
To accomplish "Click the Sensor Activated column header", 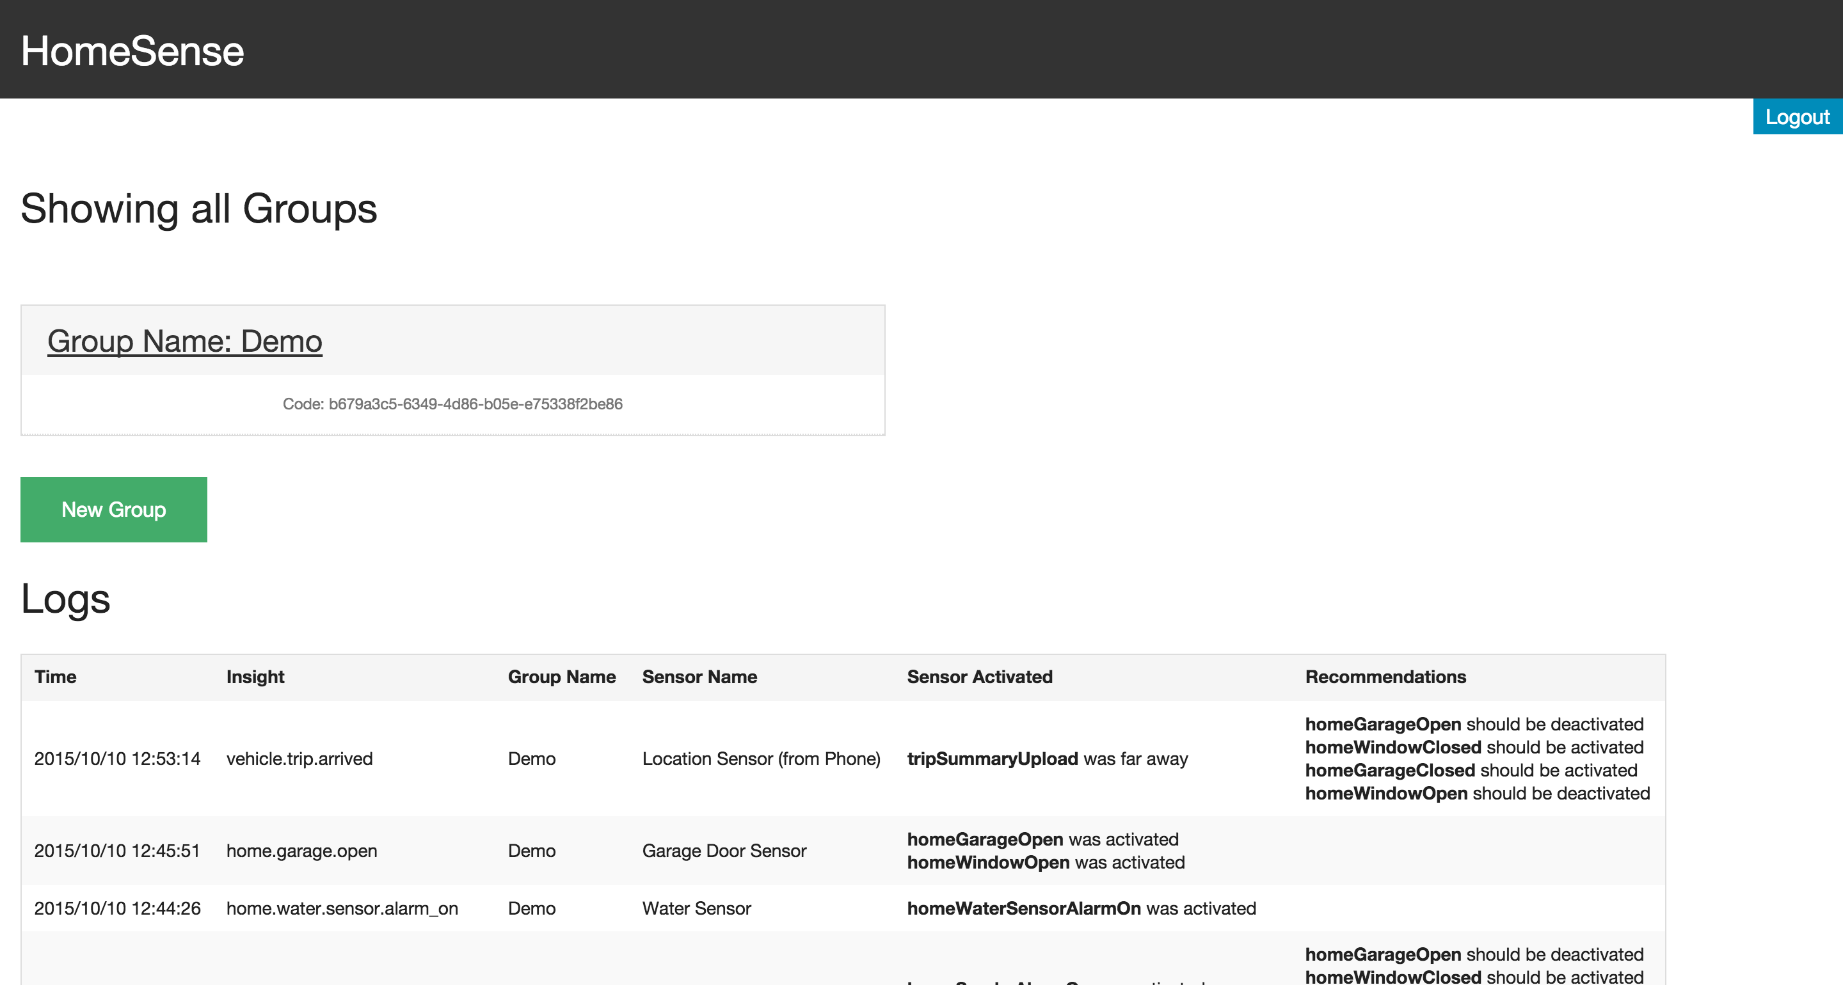I will coord(978,677).
